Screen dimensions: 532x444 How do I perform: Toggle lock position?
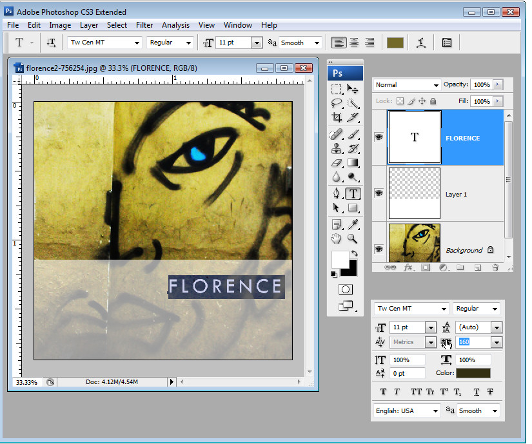coord(422,101)
